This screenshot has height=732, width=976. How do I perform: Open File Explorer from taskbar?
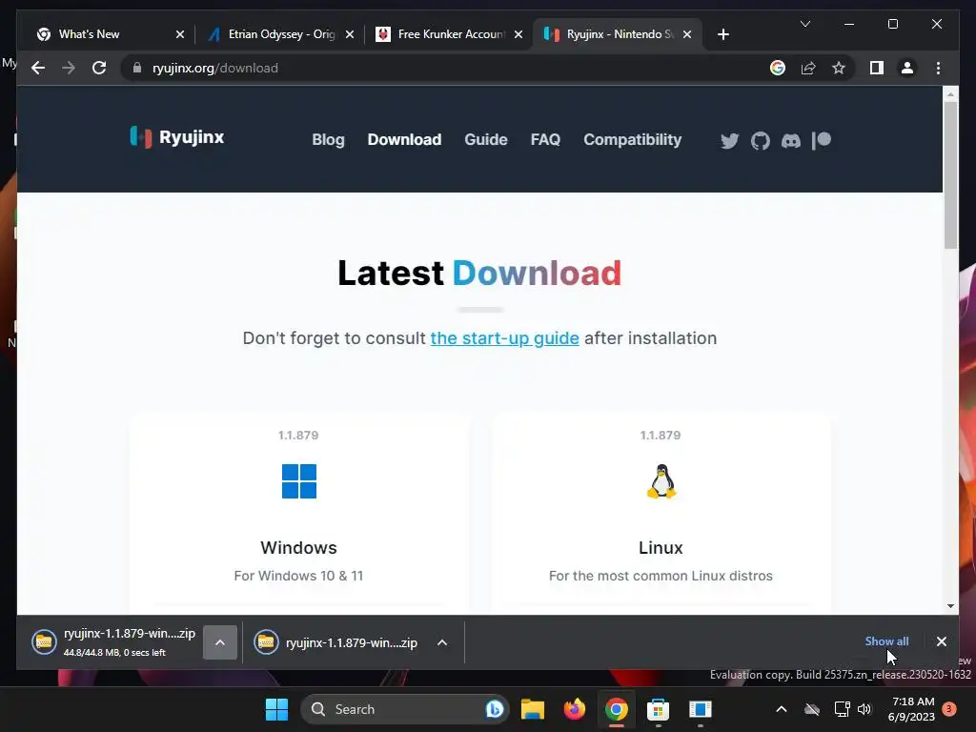click(533, 709)
